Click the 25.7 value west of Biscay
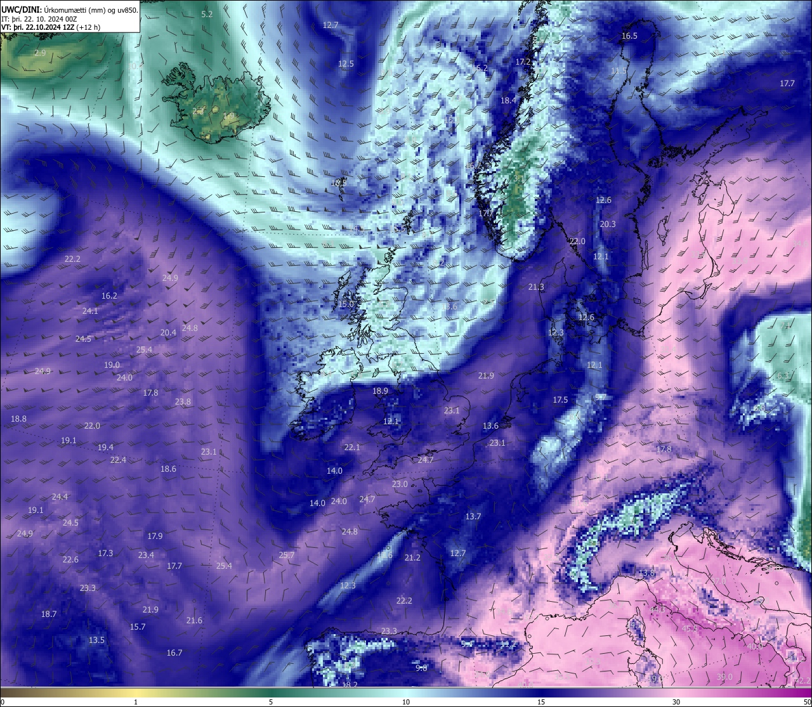Image resolution: width=812 pixels, height=707 pixels. (287, 555)
